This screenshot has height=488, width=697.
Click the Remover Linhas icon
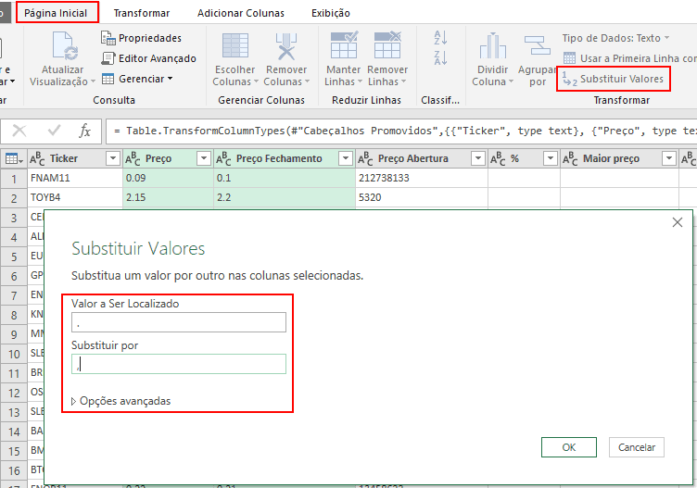click(387, 44)
